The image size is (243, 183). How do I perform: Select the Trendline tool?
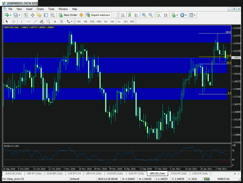coord(35,21)
